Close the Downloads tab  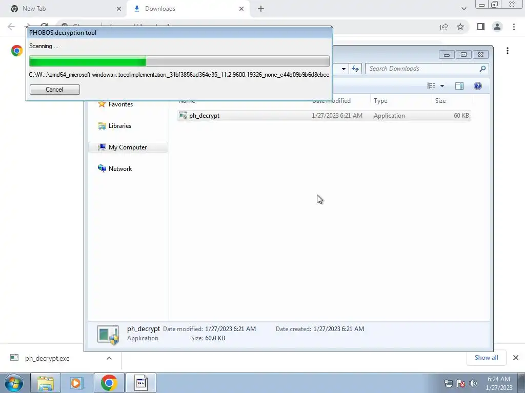[x=241, y=9]
